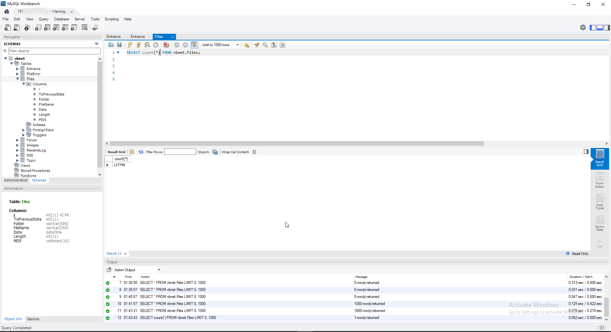This screenshot has height=332, width=611.
Task: Stop the running query icon
Action: tap(156, 45)
